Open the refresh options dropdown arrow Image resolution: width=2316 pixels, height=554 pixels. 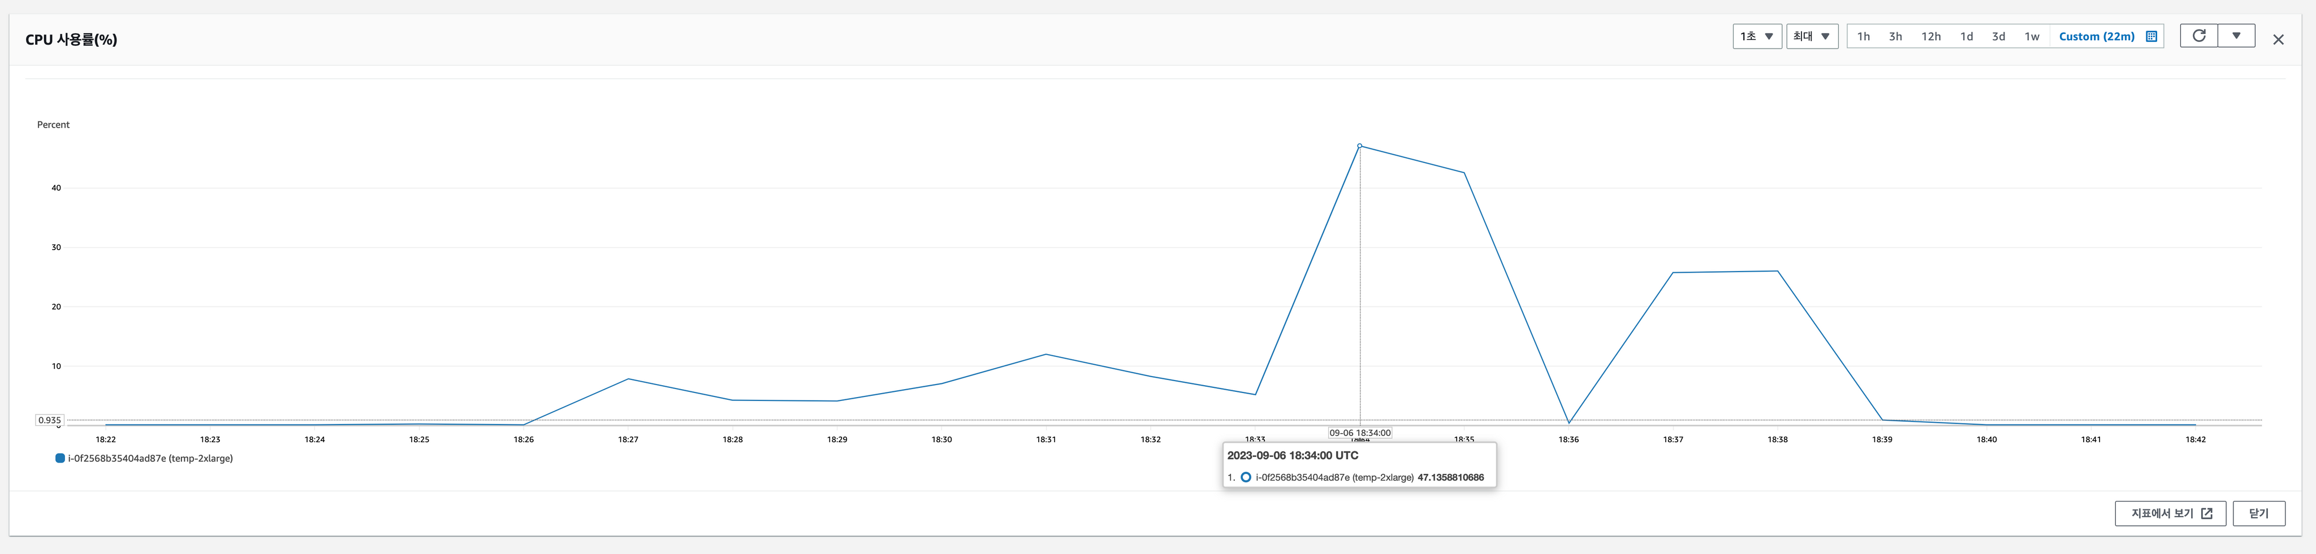(2236, 36)
